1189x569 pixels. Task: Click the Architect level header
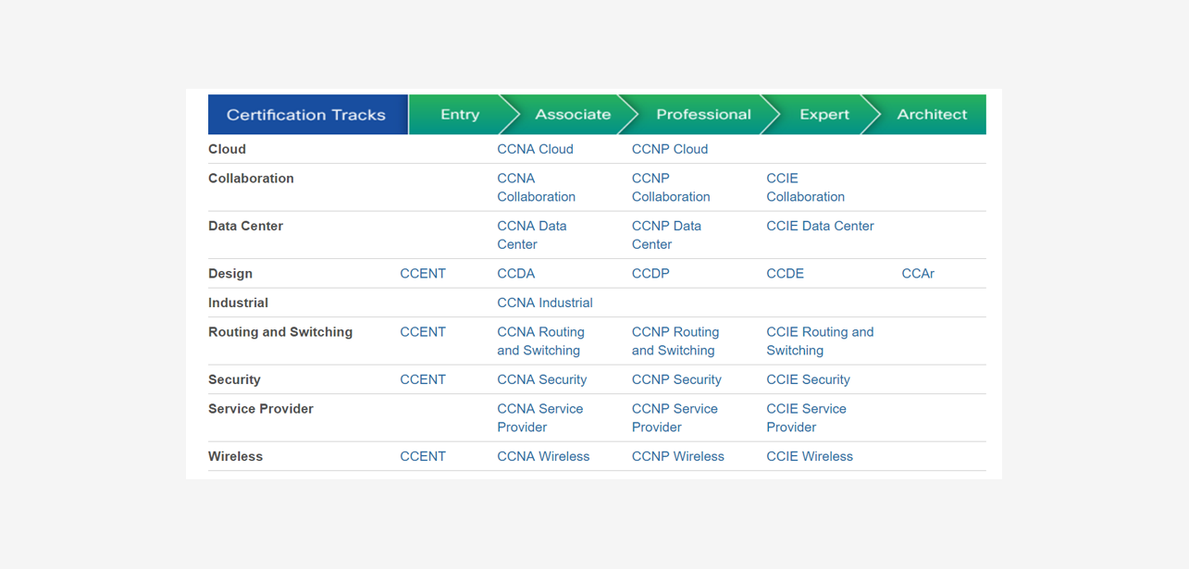point(932,115)
